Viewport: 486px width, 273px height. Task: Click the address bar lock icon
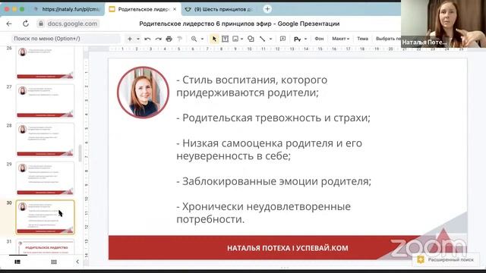pyautogui.click(x=41, y=24)
